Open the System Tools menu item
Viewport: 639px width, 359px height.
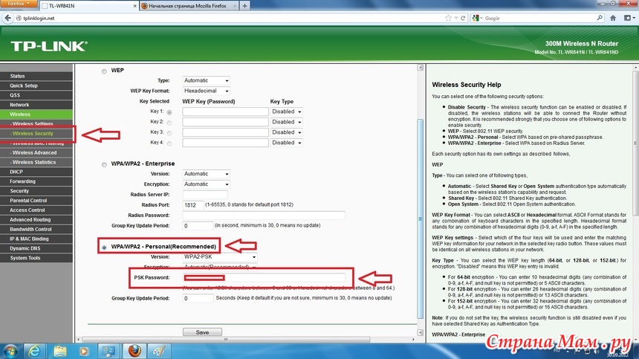tap(36, 258)
